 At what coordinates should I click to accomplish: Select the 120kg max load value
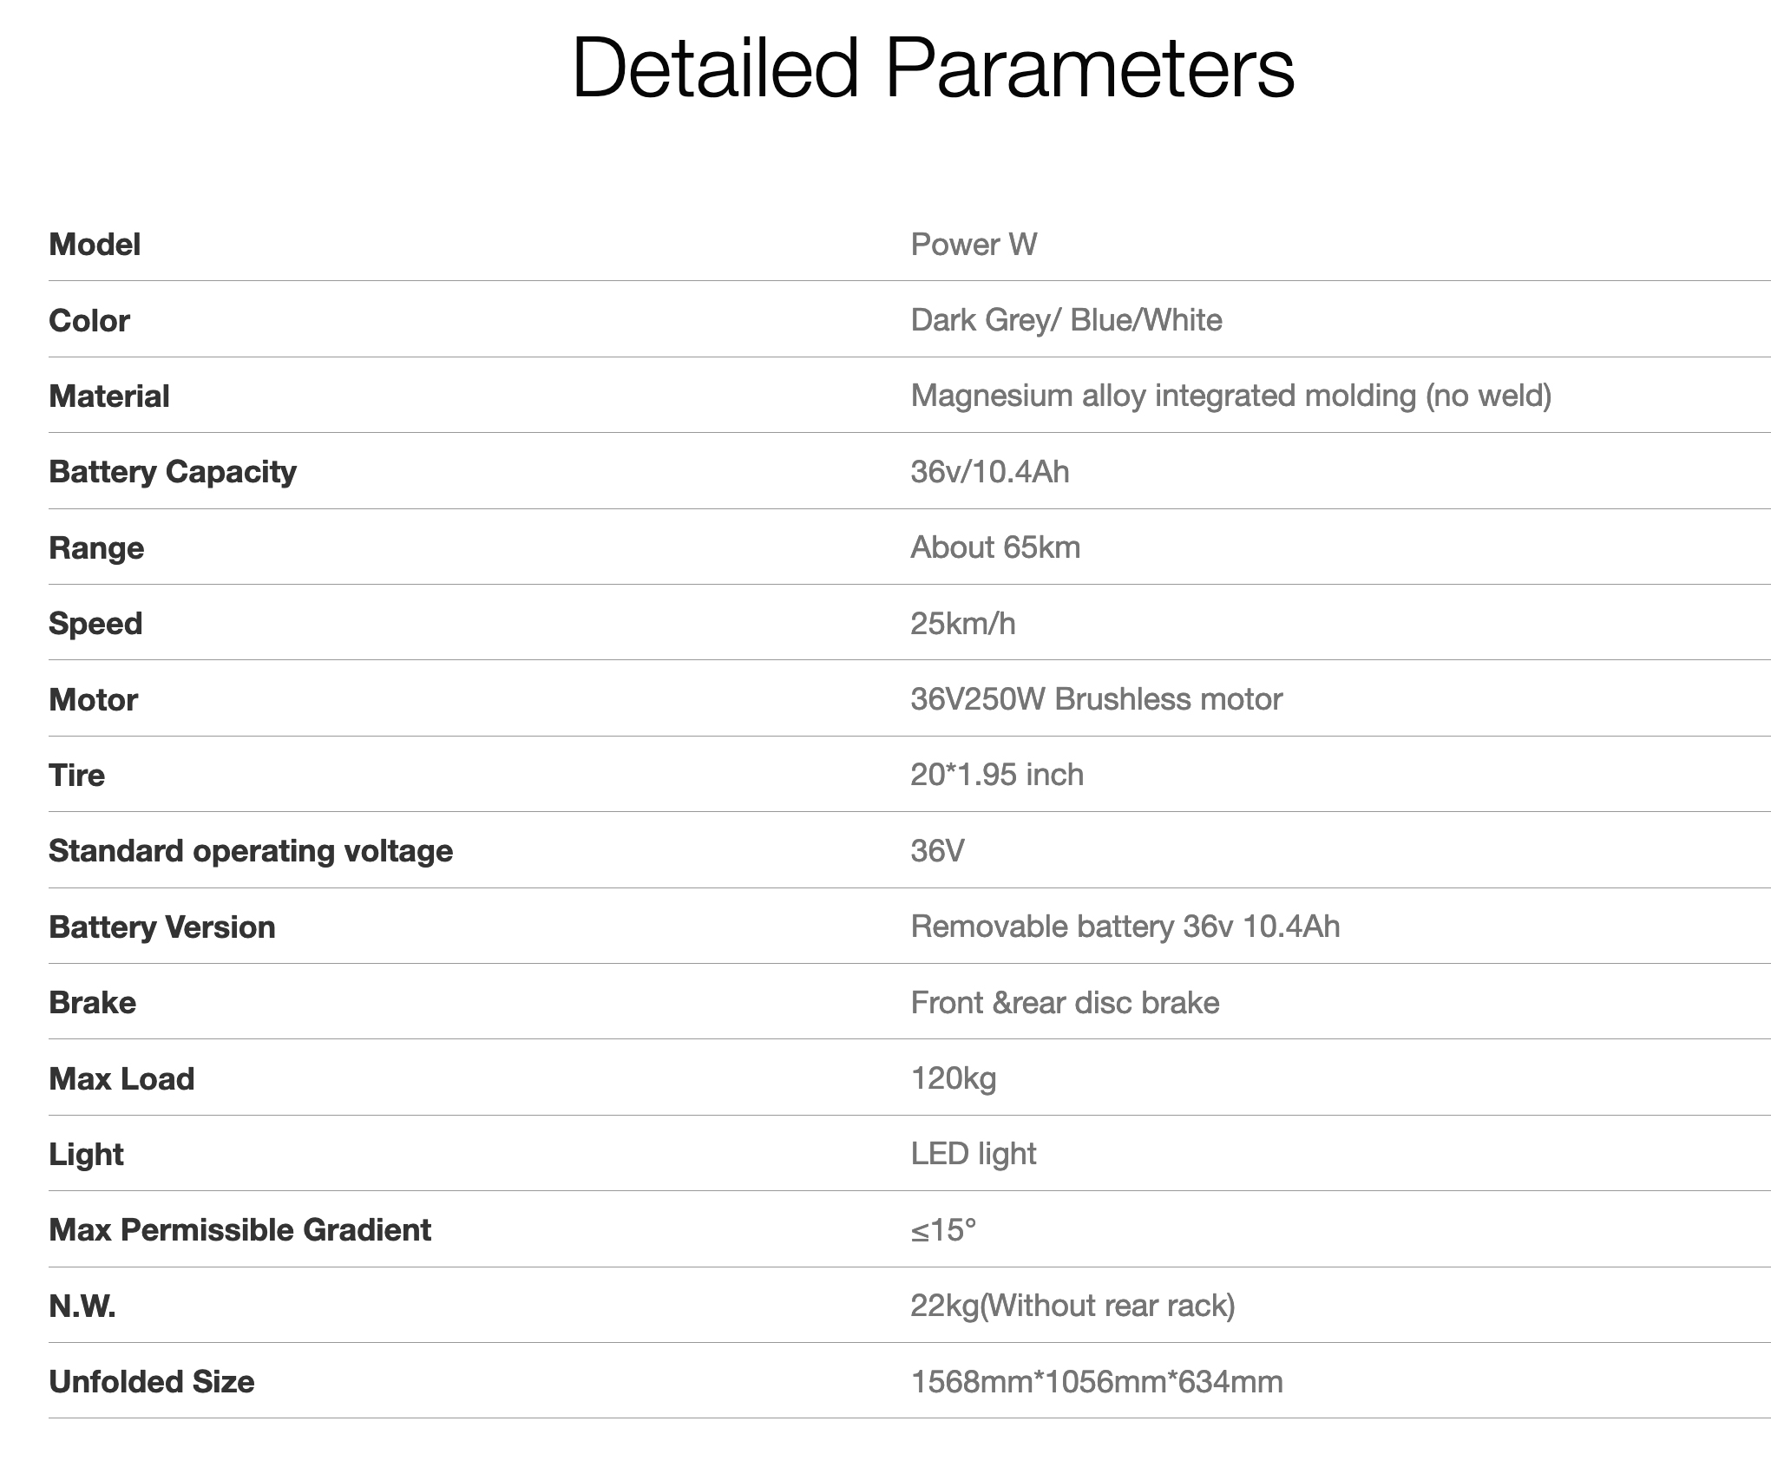953,1078
